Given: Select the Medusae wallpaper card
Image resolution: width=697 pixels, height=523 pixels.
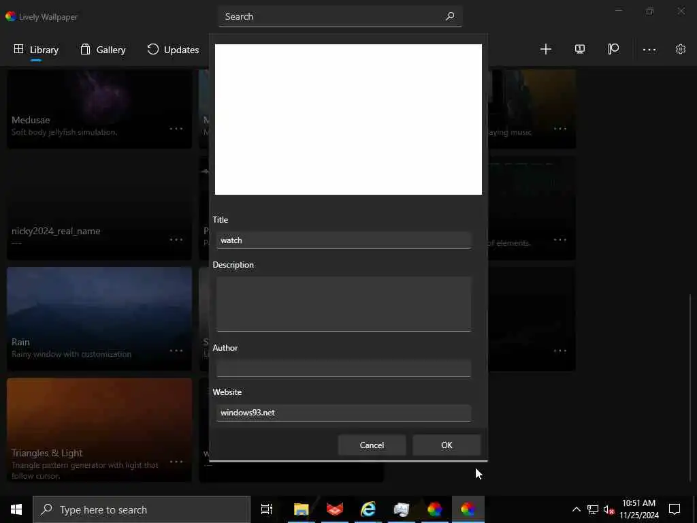Looking at the screenshot, I should pos(99,109).
